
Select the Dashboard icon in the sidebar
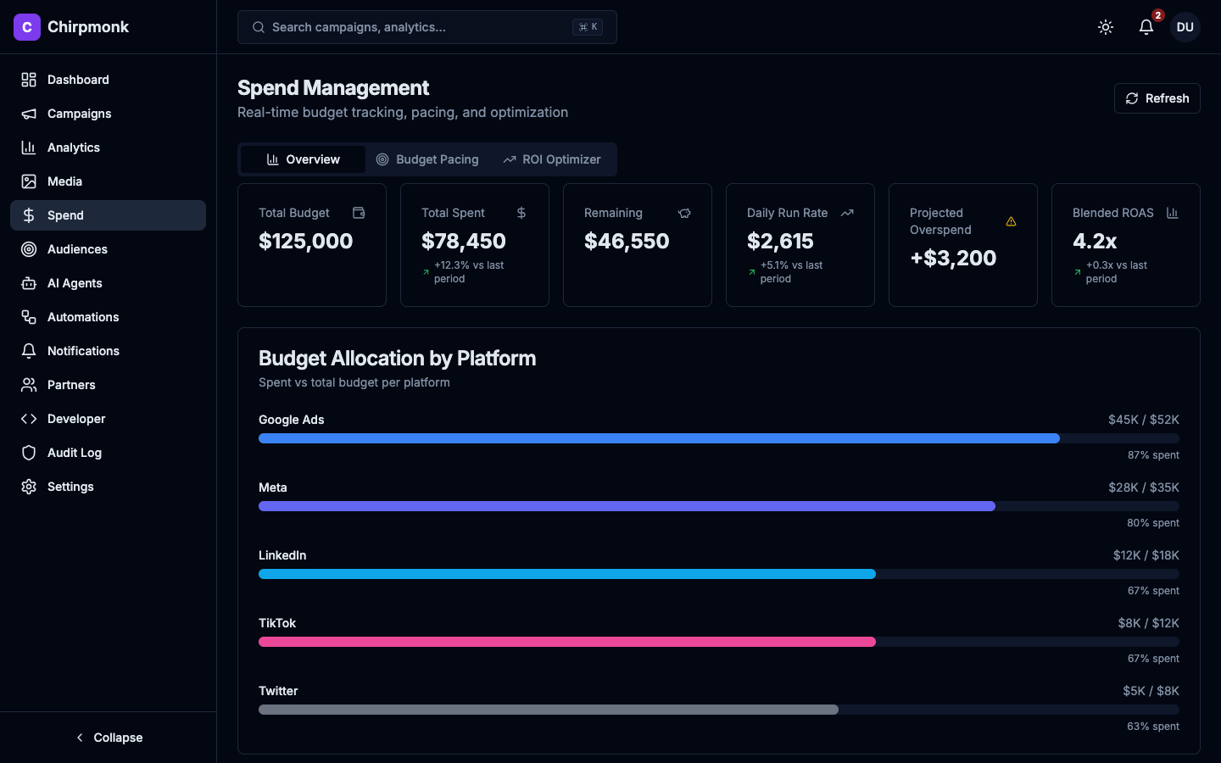pyautogui.click(x=28, y=79)
